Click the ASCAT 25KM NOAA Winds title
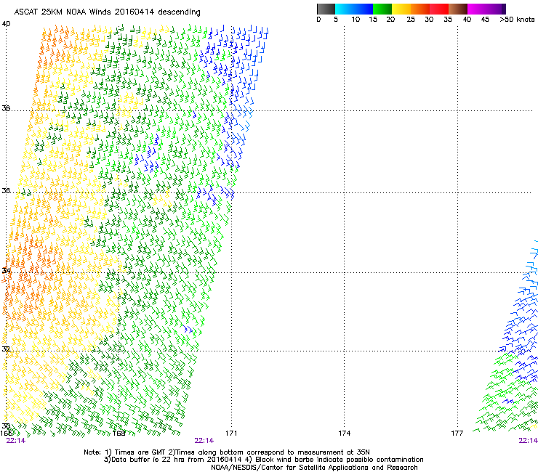The image size is (538, 472). pos(107,12)
